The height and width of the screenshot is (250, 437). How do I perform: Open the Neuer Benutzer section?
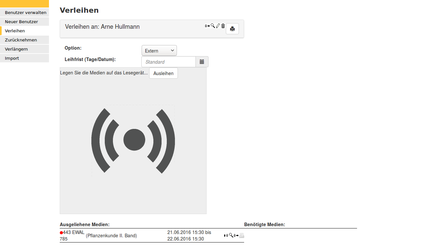(x=24, y=21)
